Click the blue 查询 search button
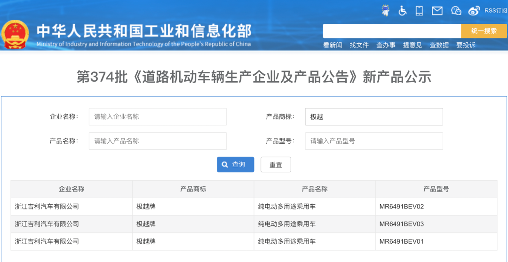Image resolution: width=508 pixels, height=262 pixels. click(236, 165)
